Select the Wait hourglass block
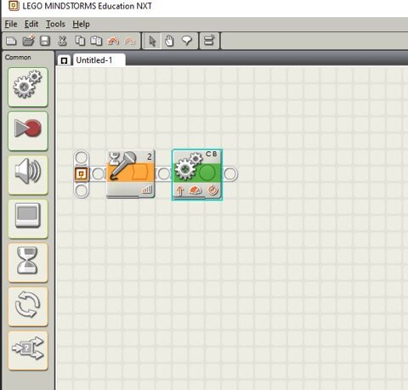This screenshot has height=390, width=408. [x=28, y=263]
